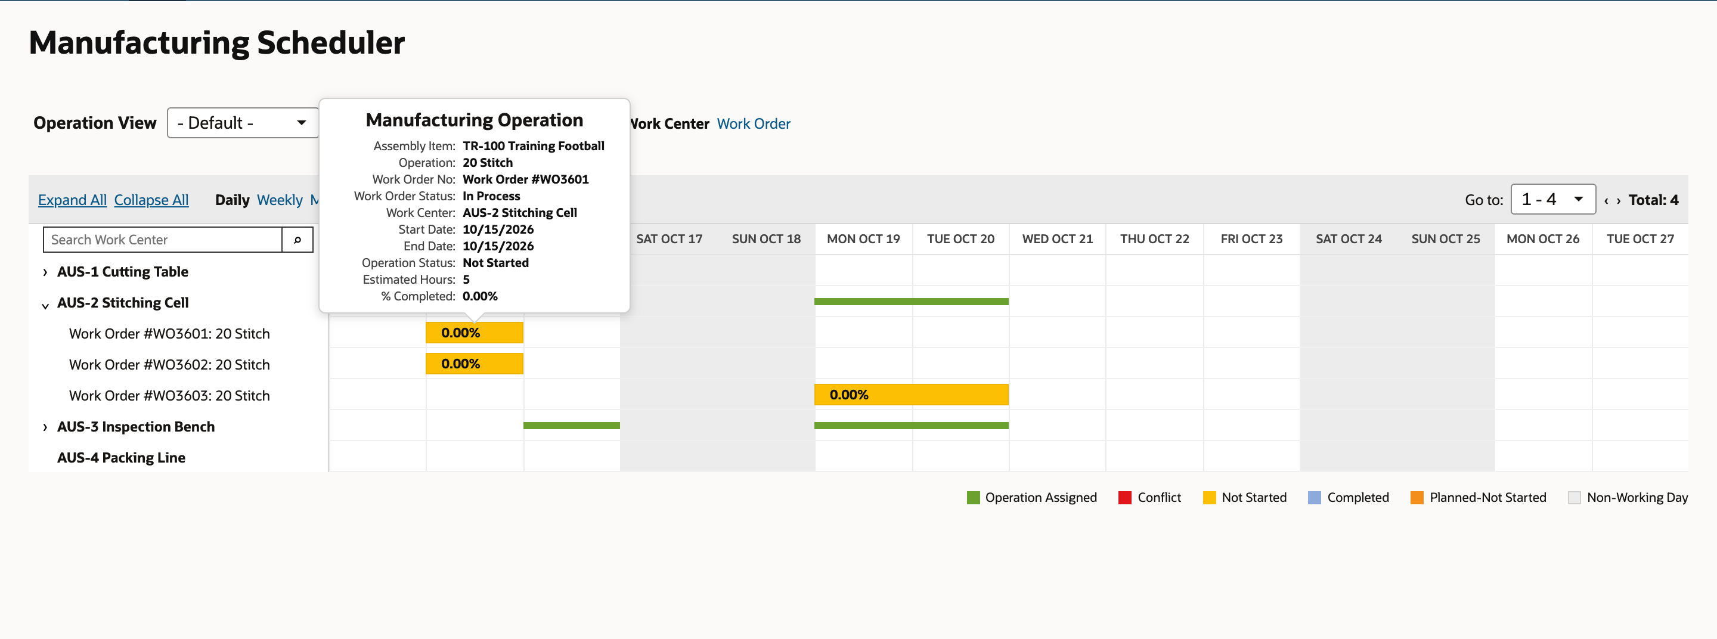The width and height of the screenshot is (1717, 639).
Task: Click the search magnifier icon button
Action: tap(297, 240)
